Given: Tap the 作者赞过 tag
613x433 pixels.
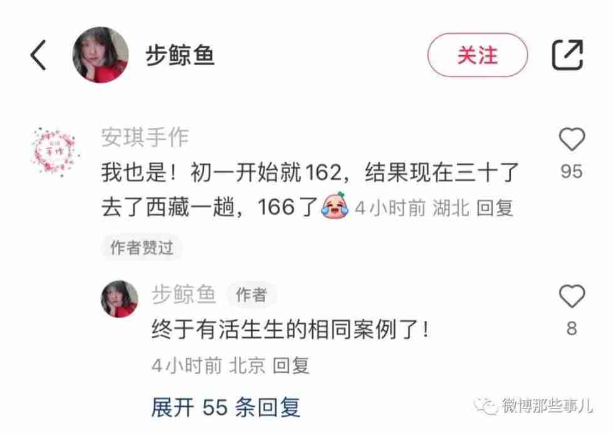Looking at the screenshot, I should 142,248.
